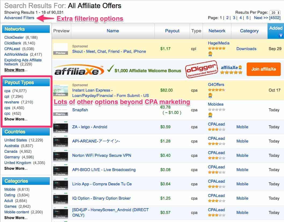Filter by CPALead network in sidebar

(x=12, y=49)
